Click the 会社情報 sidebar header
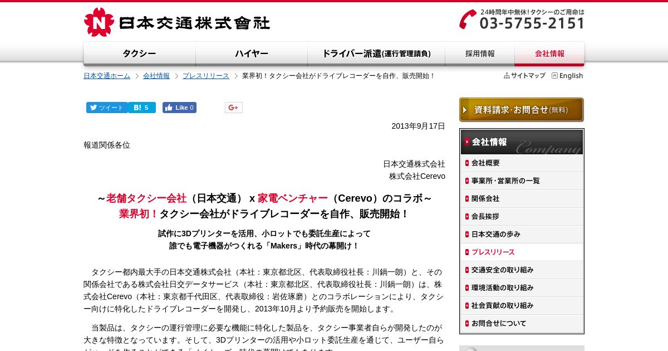Viewport: 668px width, 351px height. (522, 142)
